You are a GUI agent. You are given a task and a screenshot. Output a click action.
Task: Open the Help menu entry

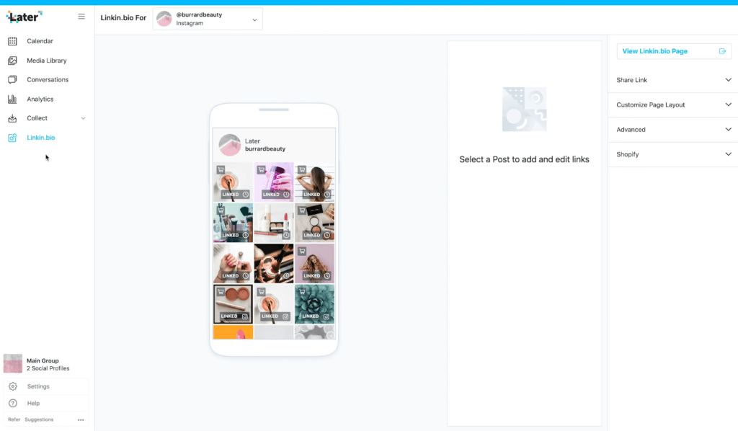(33, 403)
